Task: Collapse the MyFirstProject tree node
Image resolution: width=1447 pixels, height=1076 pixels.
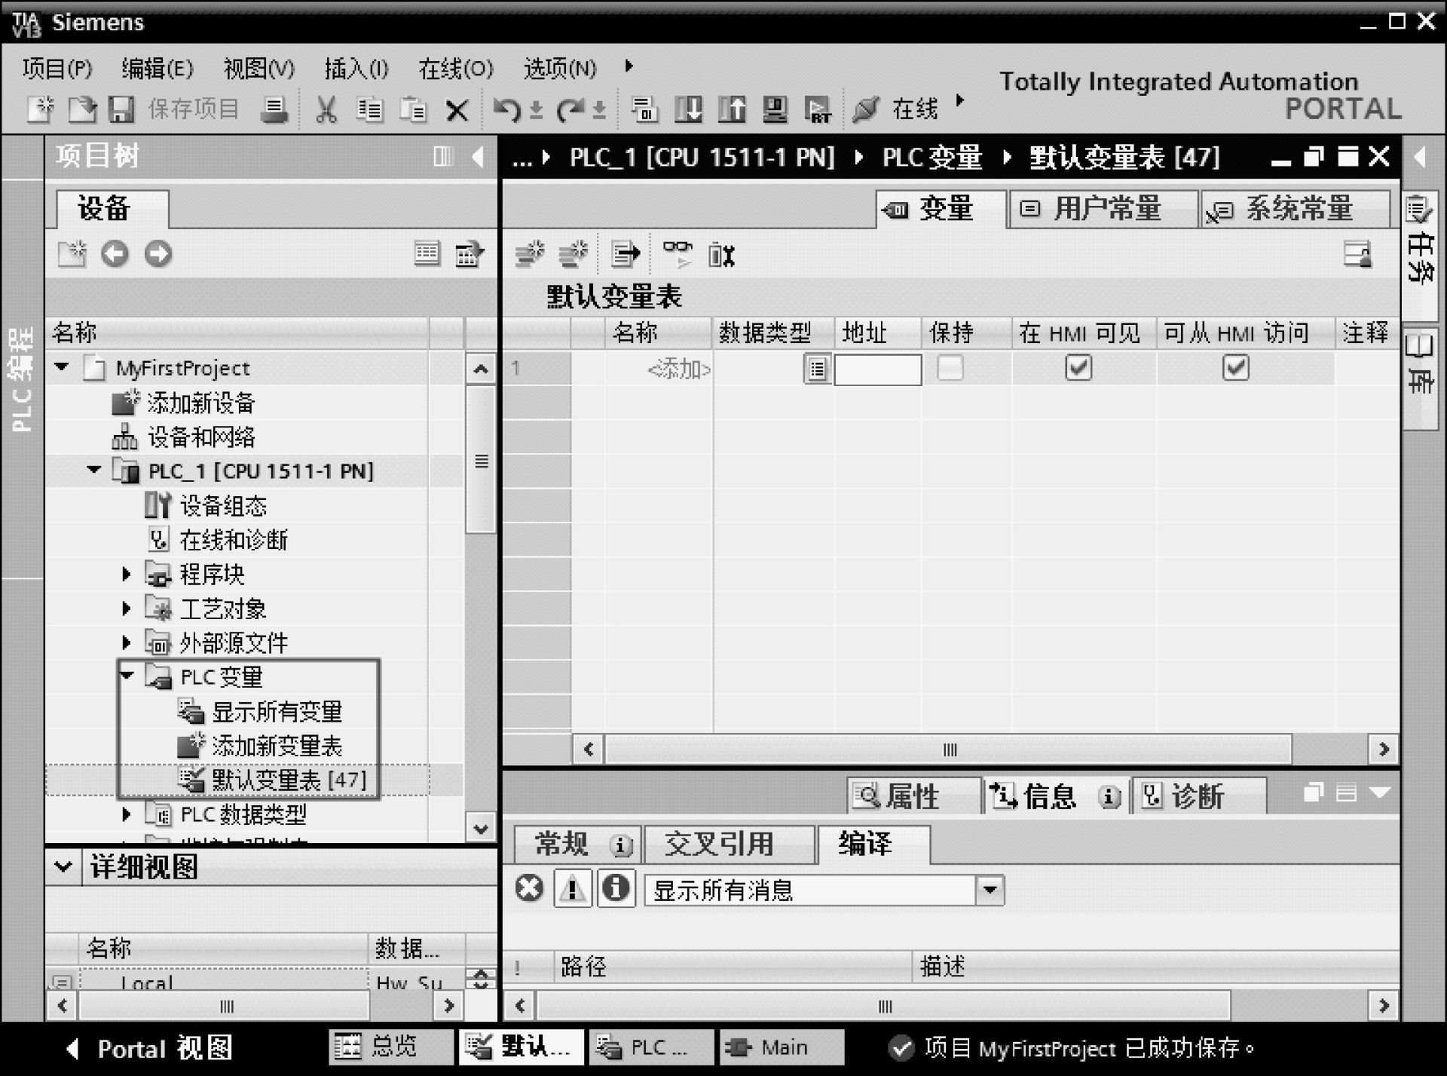Action: [62, 367]
